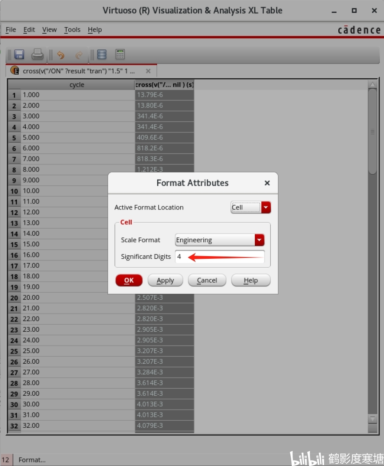Click cell value 3.284E-3
Image resolution: width=384 pixels, height=466 pixels.
(164, 372)
